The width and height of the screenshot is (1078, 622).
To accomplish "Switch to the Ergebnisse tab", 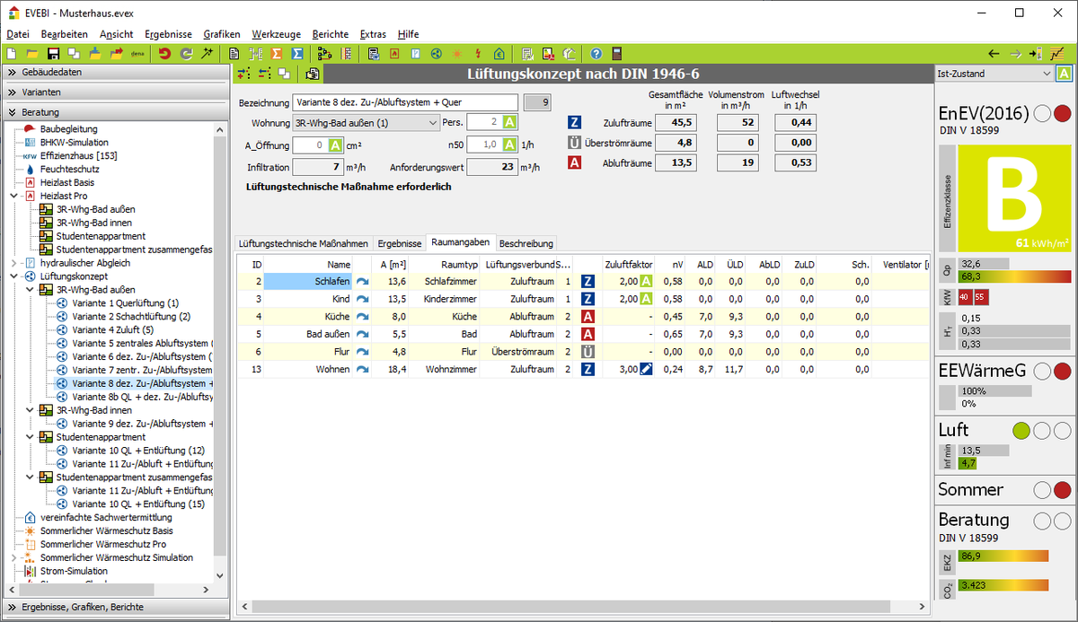I will click(x=399, y=243).
